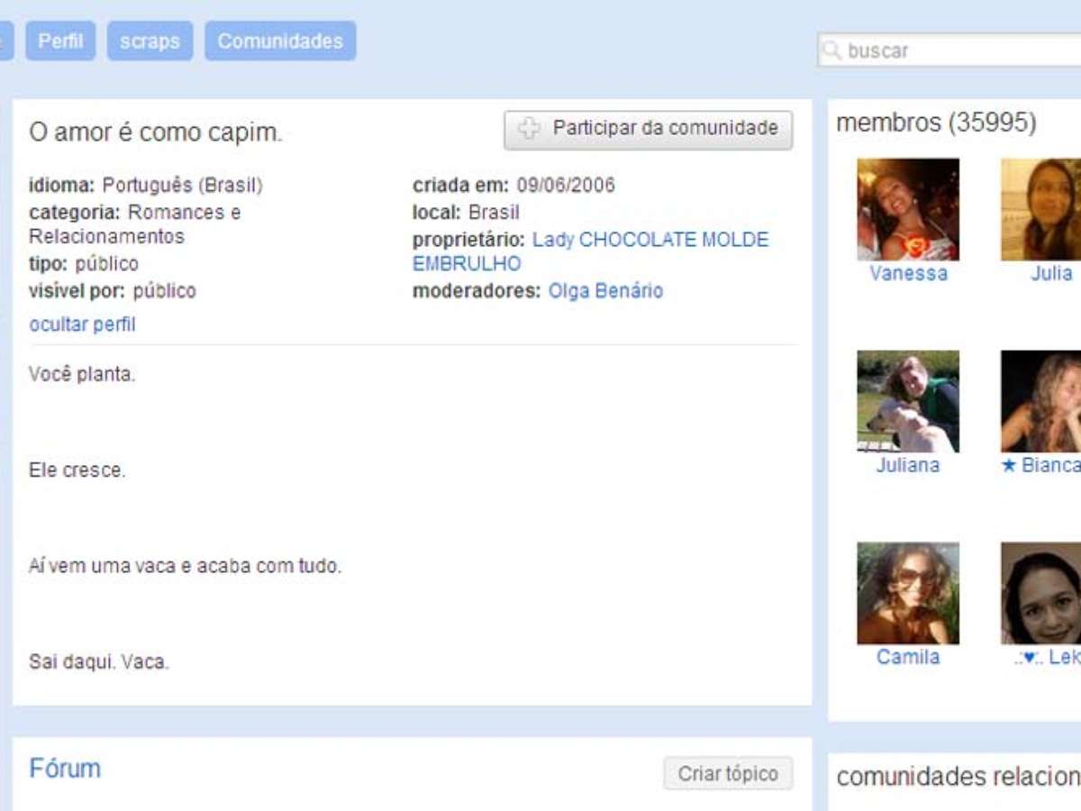
Task: Click the magnifier icon in search box
Action: click(831, 50)
